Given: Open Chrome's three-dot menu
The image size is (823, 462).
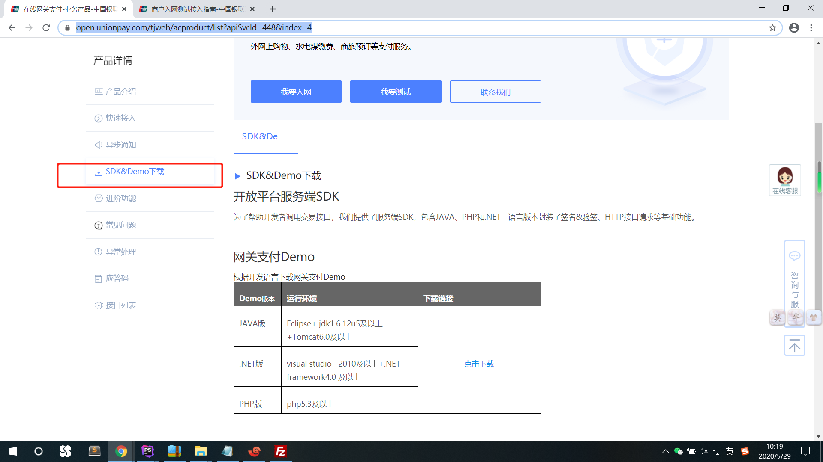Looking at the screenshot, I should tap(811, 27).
